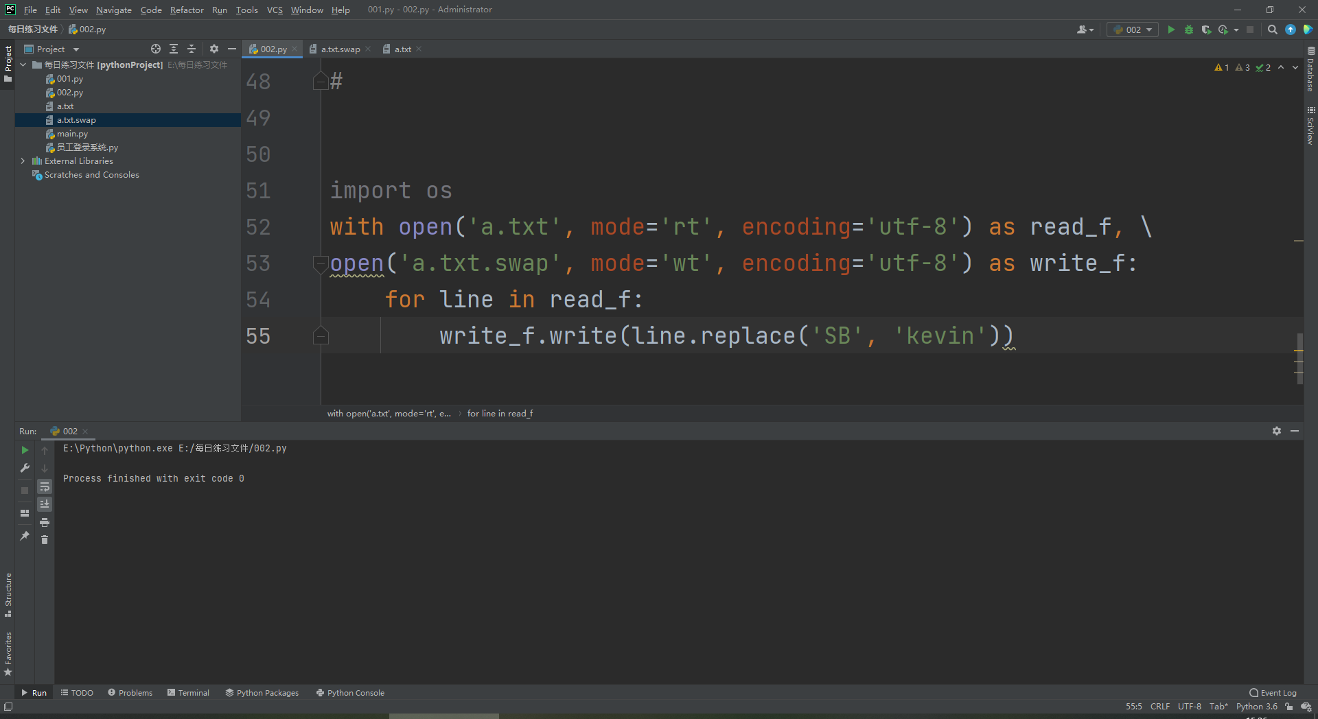The image size is (1318, 719).
Task: Toggle read-only lock in status bar
Action: (x=1289, y=707)
